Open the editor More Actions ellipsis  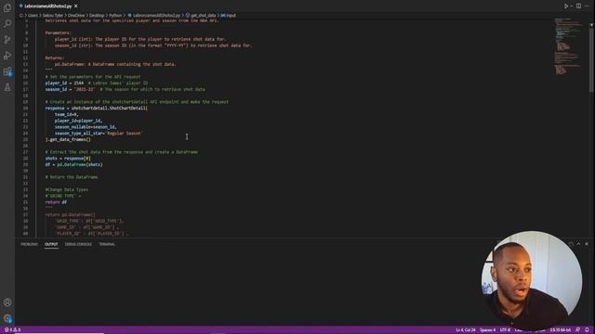587,6
